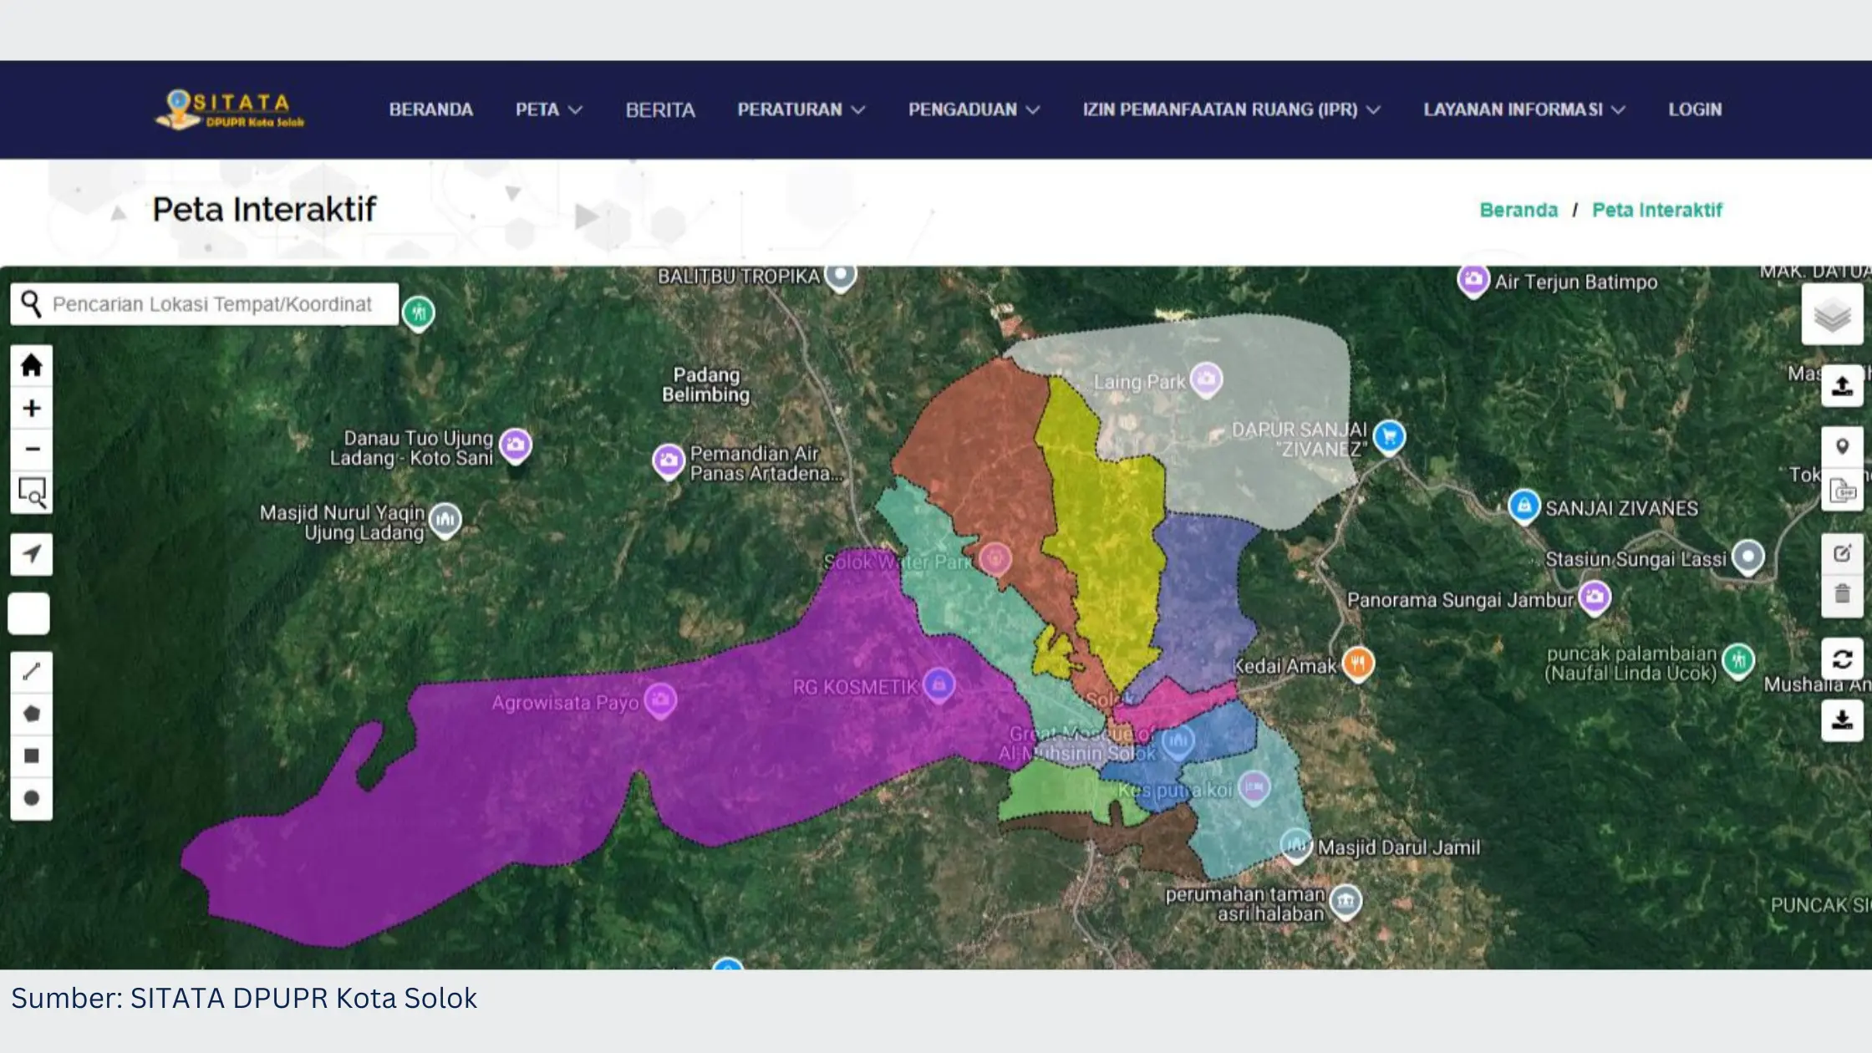This screenshot has width=1872, height=1053.
Task: Toggle the zoom-to-area selection tool
Action: click(31, 493)
